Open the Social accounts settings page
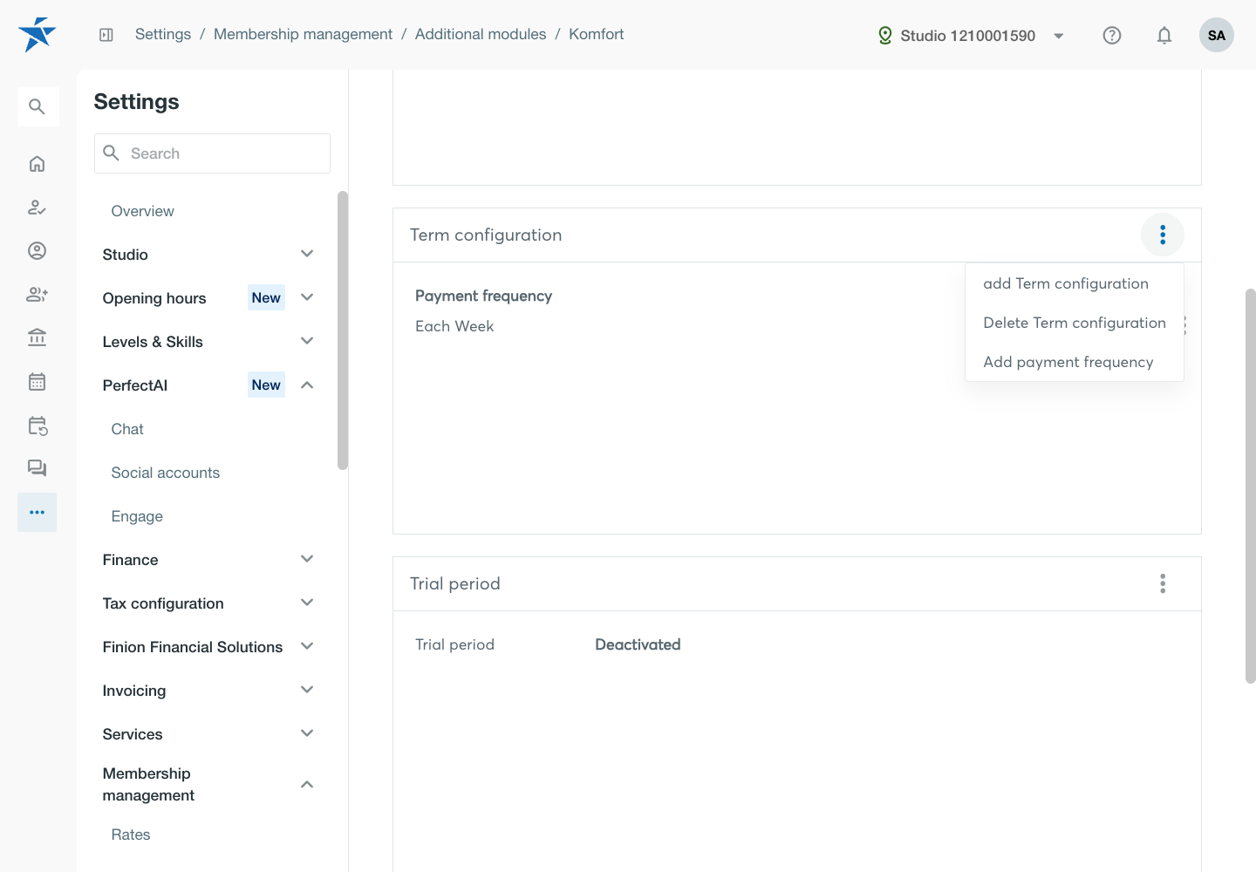Image resolution: width=1256 pixels, height=872 pixels. tap(166, 473)
